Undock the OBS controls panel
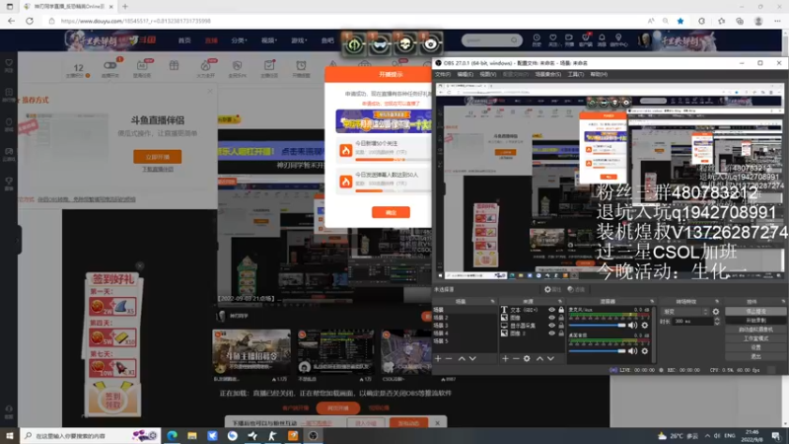Viewport: 789px width, 444px height. [783, 302]
